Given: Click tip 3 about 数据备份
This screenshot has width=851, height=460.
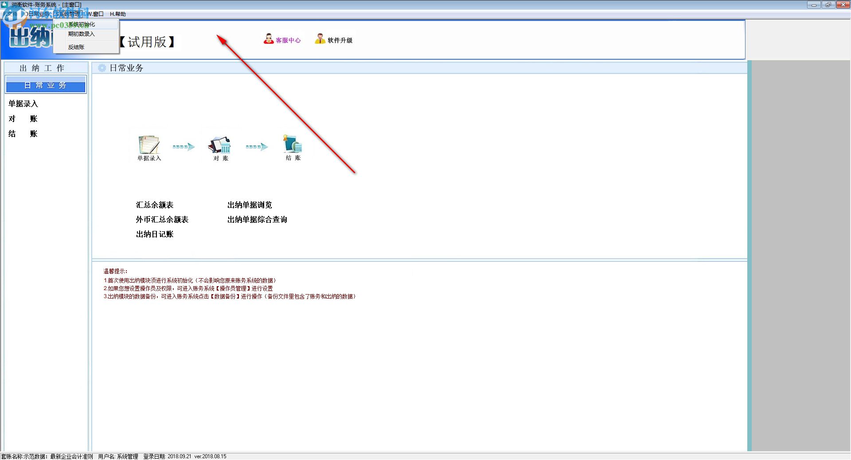Looking at the screenshot, I should pyautogui.click(x=230, y=296).
